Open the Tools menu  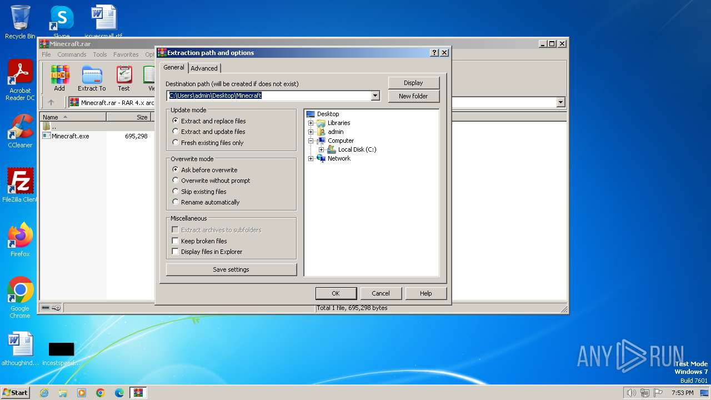(100, 54)
